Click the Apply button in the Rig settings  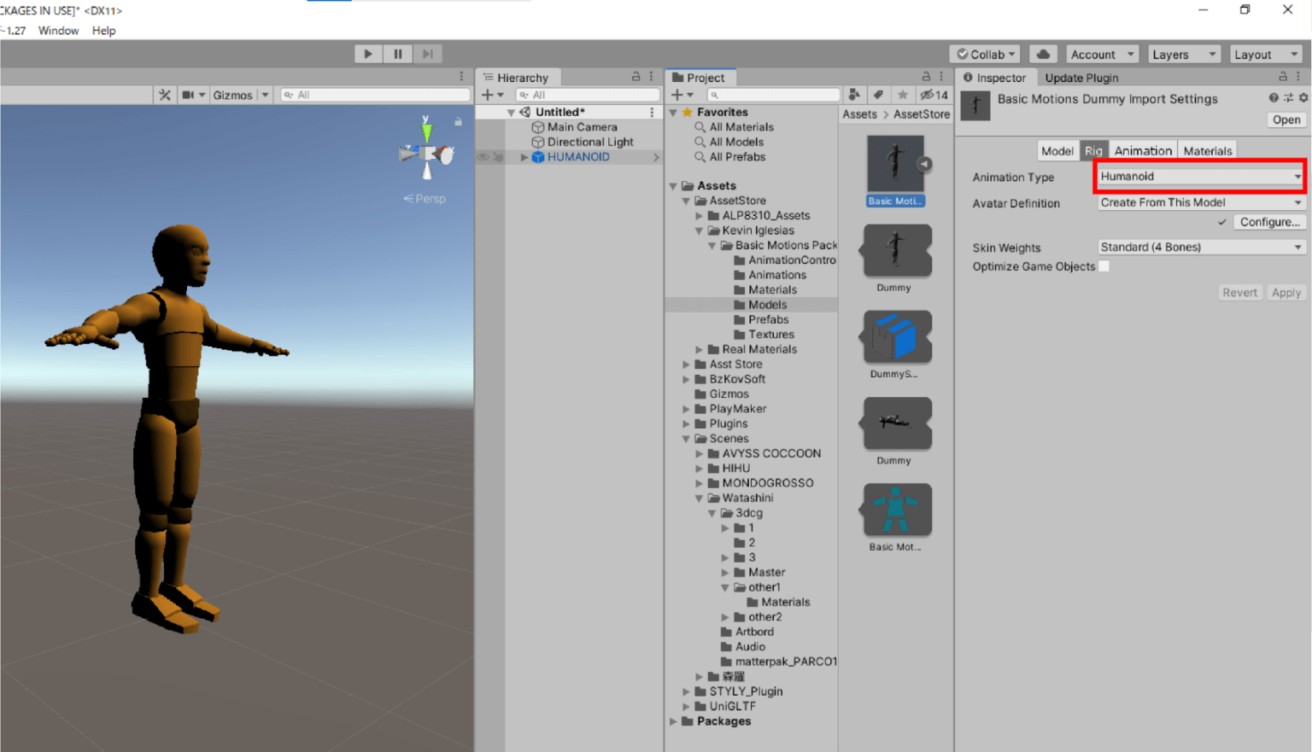click(1286, 292)
